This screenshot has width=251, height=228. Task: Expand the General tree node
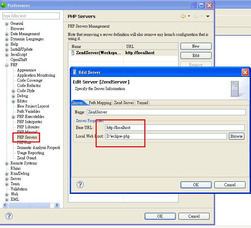tap(7, 24)
